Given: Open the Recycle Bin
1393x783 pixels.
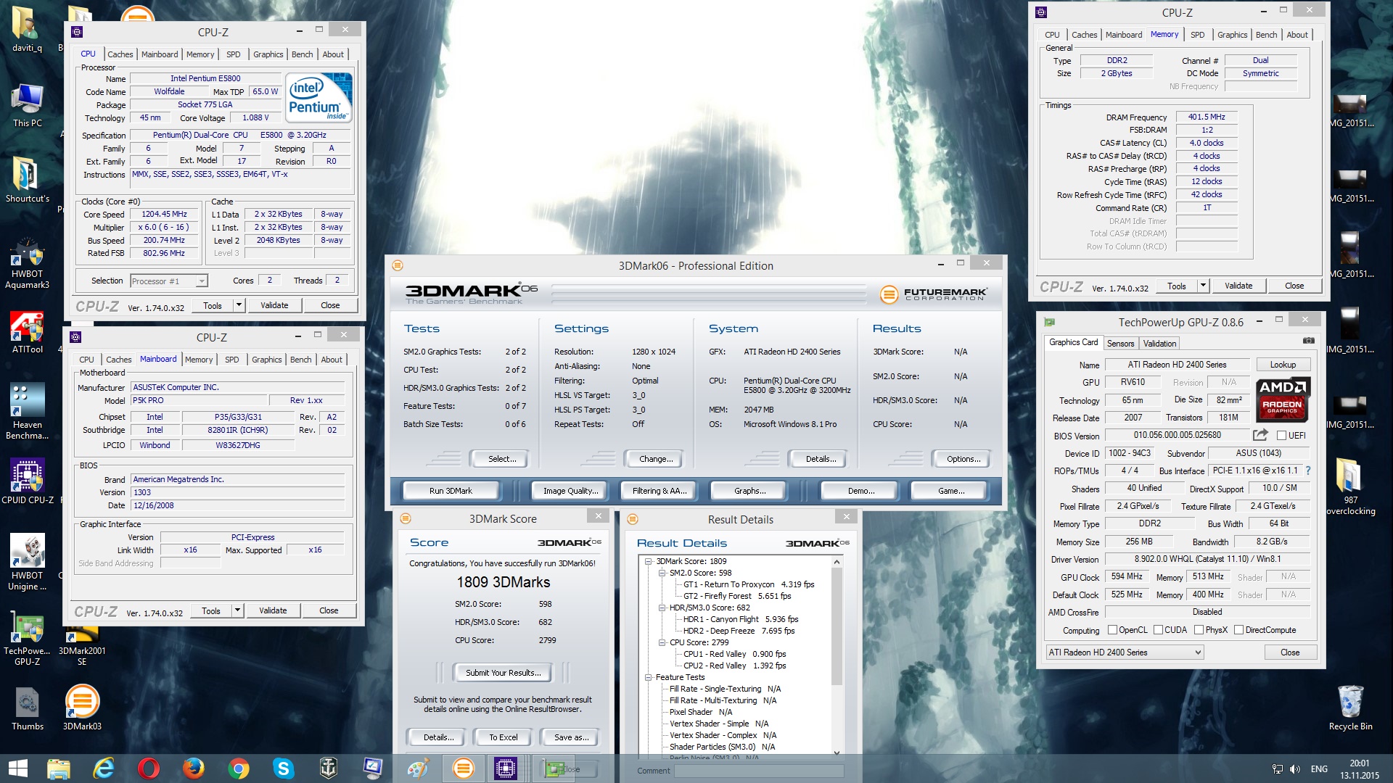Looking at the screenshot, I should click(1350, 708).
